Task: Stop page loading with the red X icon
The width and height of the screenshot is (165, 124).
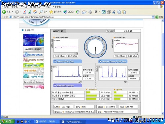Action: click(24, 12)
